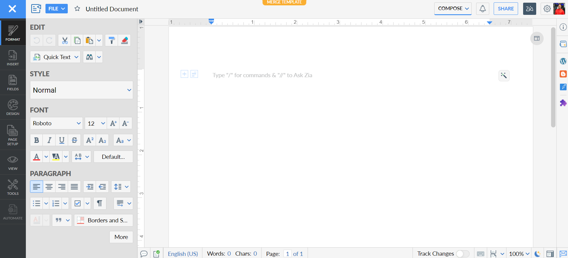568x258 pixels.
Task: Open the PAGE SETUP tab
Action: [x=13, y=135]
